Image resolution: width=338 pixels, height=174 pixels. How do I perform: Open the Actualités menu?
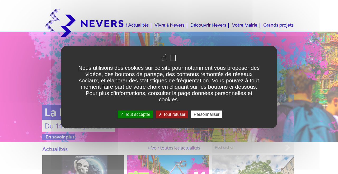point(138,25)
